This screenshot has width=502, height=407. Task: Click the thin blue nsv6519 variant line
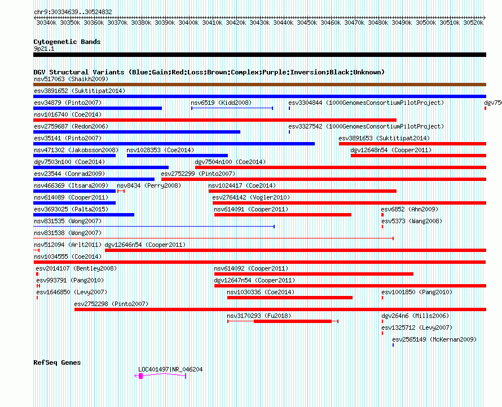(232, 108)
